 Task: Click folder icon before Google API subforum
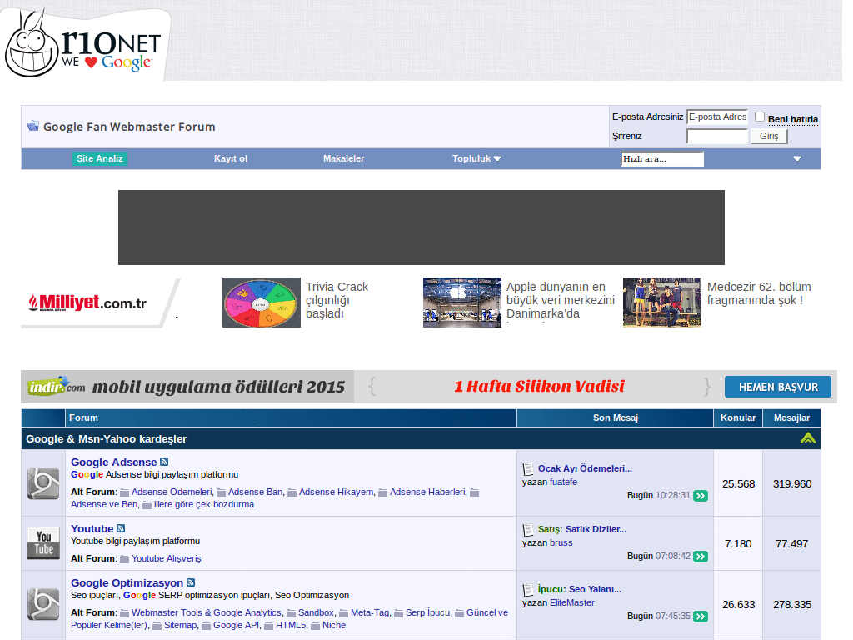click(x=207, y=626)
